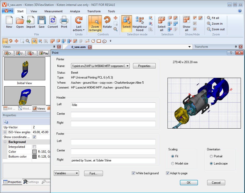Image resolution: width=245 pixels, height=193 pixels.
Task: Click the copy icon in Properties panel
Action: pos(6,122)
